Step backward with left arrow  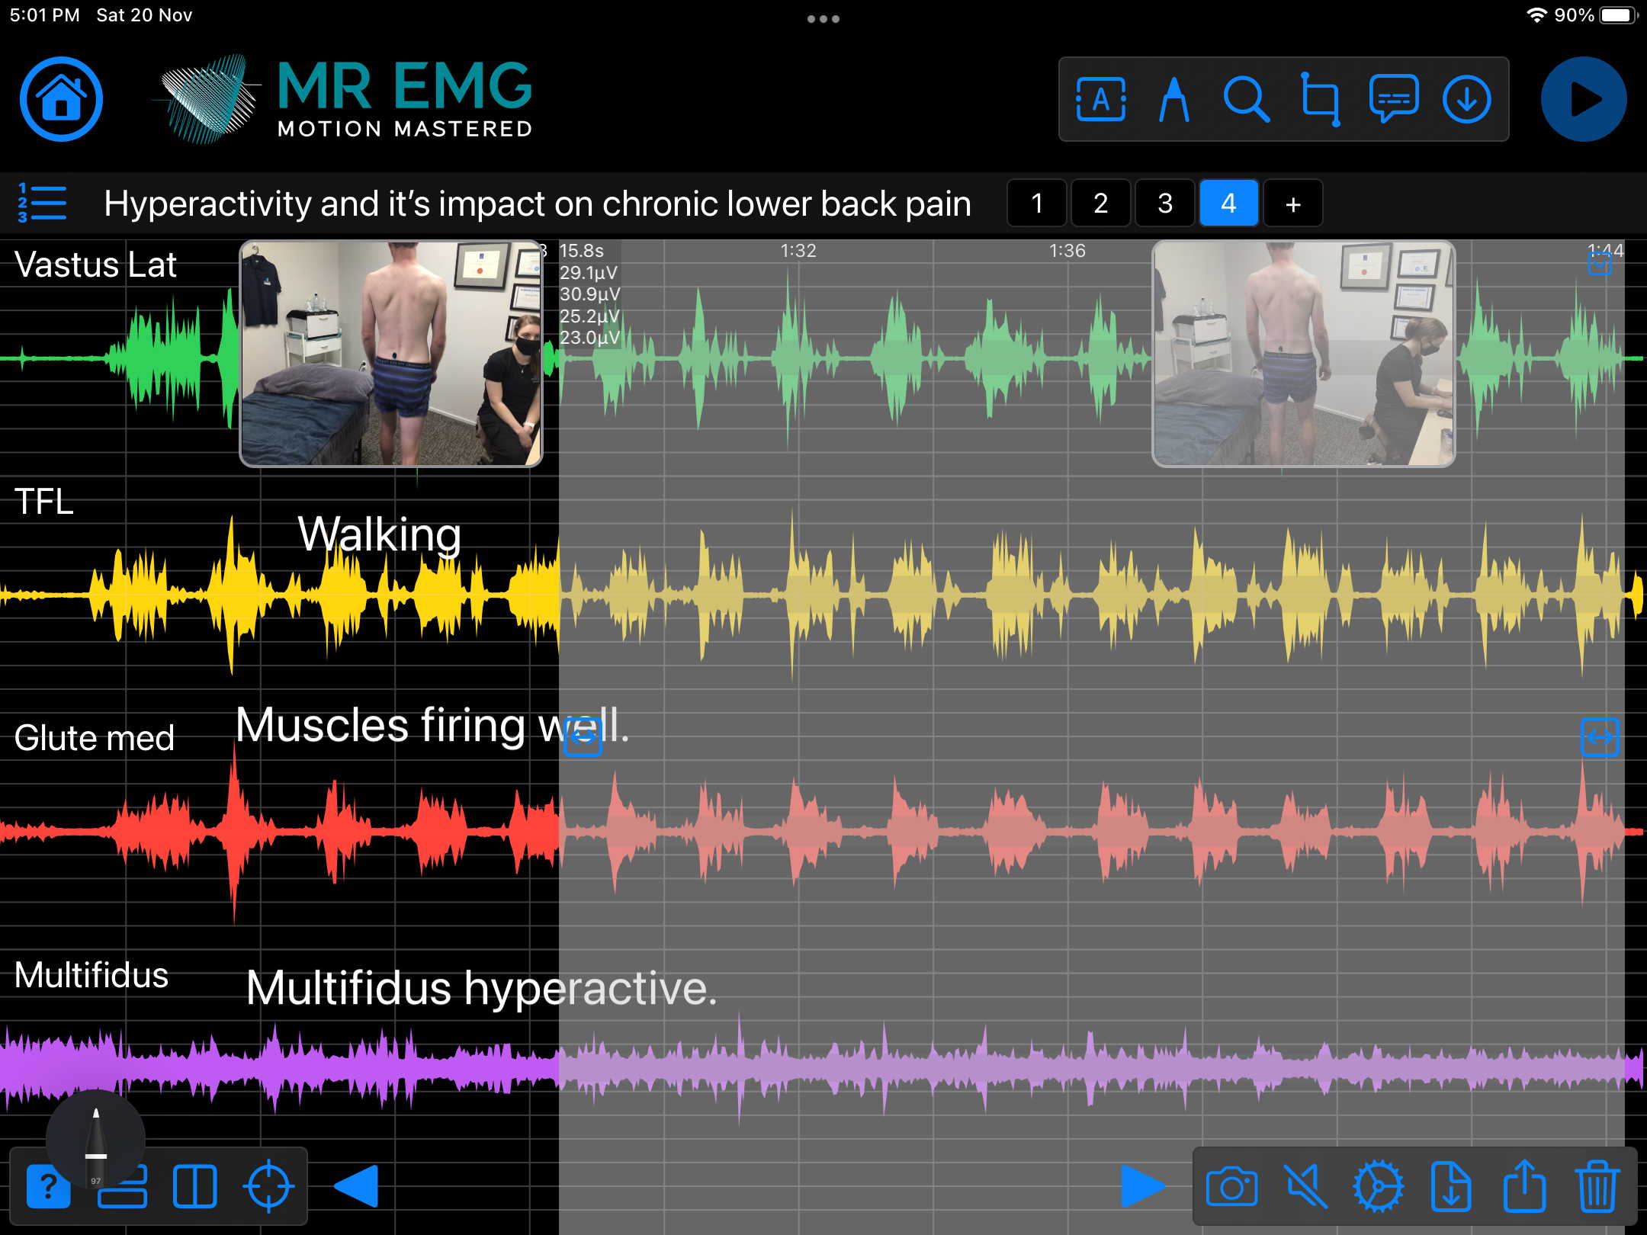tap(355, 1186)
